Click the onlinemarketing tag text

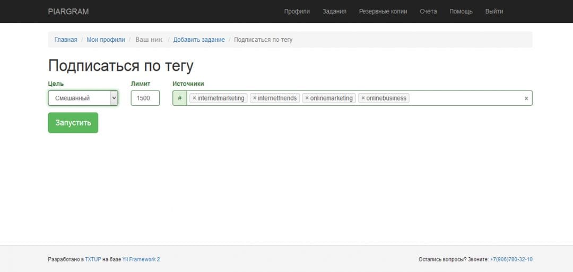click(332, 98)
